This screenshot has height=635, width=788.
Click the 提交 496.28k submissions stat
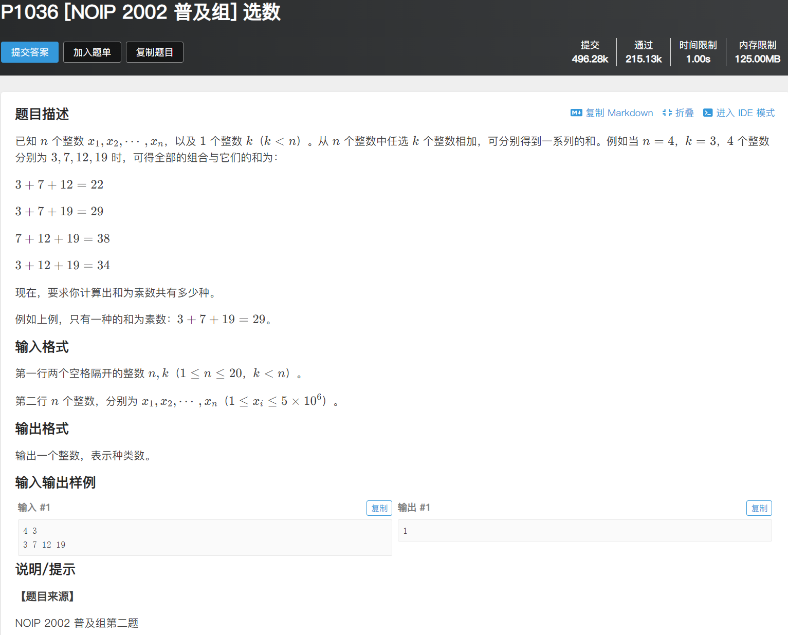point(590,52)
